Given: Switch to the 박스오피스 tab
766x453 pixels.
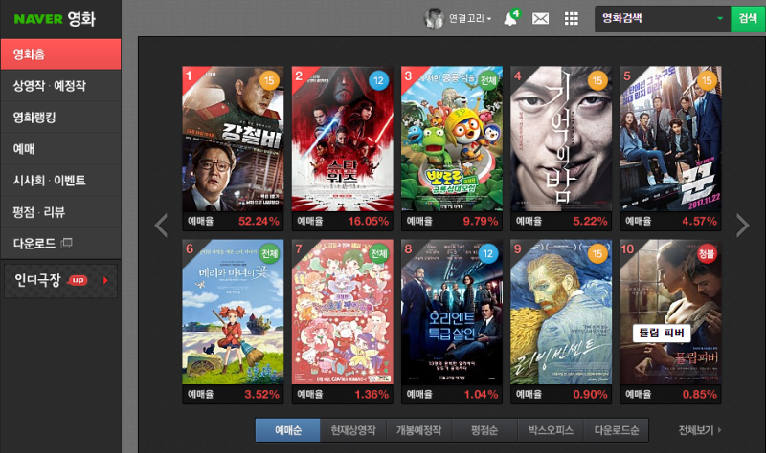Looking at the screenshot, I should pos(550,430).
